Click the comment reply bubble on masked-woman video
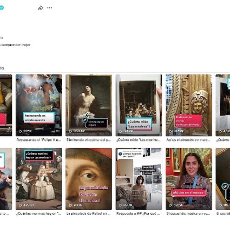Screen dimensions: 230x230 tap(130, 154)
